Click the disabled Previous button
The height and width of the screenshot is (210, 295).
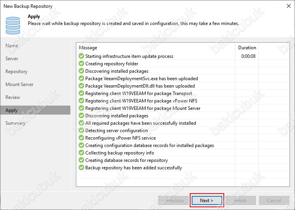(x=173, y=200)
